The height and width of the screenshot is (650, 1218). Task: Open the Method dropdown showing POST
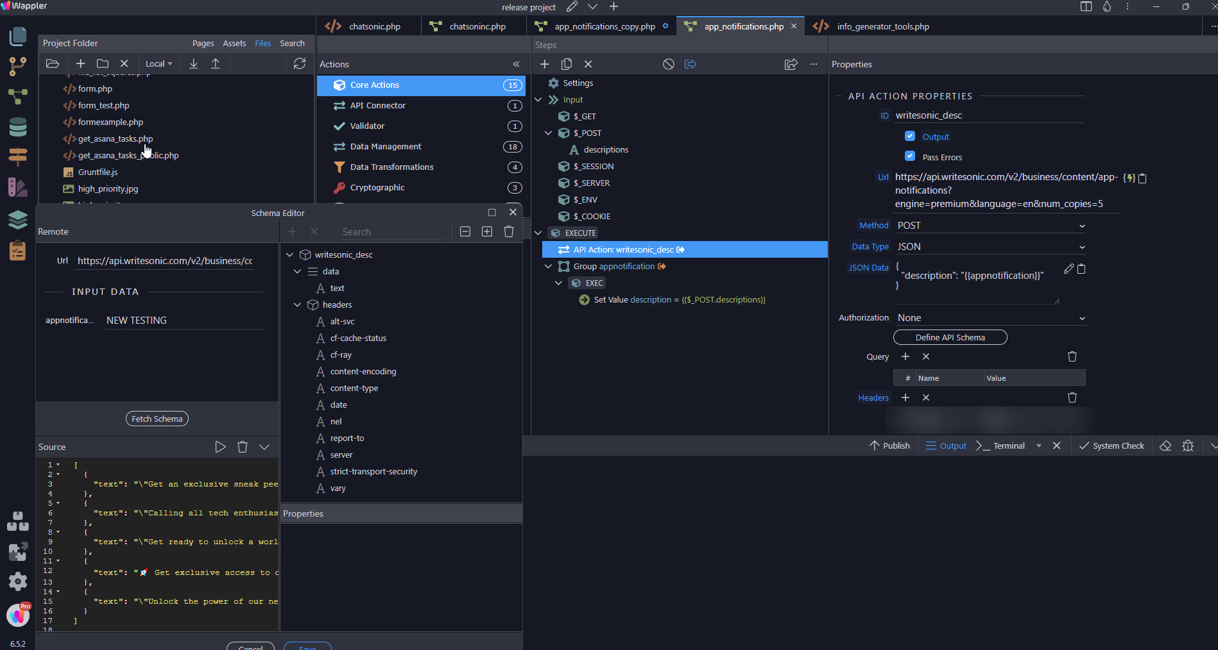coord(990,226)
